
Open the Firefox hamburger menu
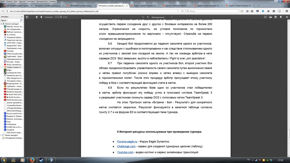pos(287,11)
